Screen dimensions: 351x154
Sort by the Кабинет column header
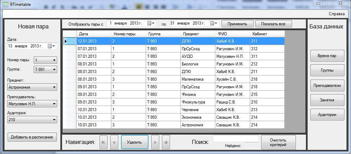(x=267, y=34)
